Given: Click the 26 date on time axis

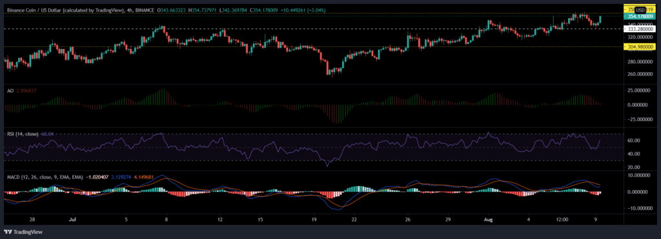Looking at the screenshot, I should pyautogui.click(x=408, y=219).
